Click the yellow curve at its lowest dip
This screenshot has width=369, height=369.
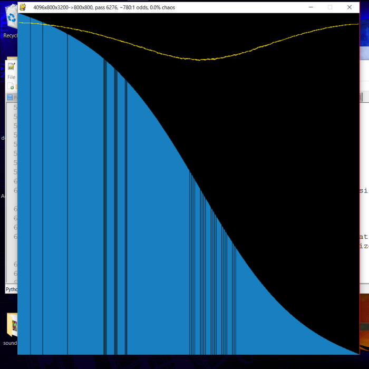(x=200, y=60)
